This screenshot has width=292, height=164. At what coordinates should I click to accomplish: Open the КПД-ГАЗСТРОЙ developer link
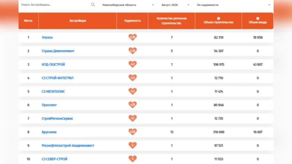pyautogui.click(x=53, y=64)
